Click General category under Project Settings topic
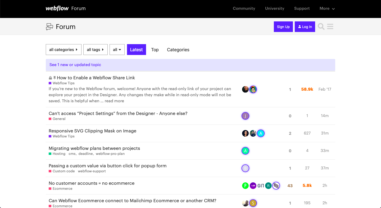Viewport: 381px width, 208px height. point(57,119)
